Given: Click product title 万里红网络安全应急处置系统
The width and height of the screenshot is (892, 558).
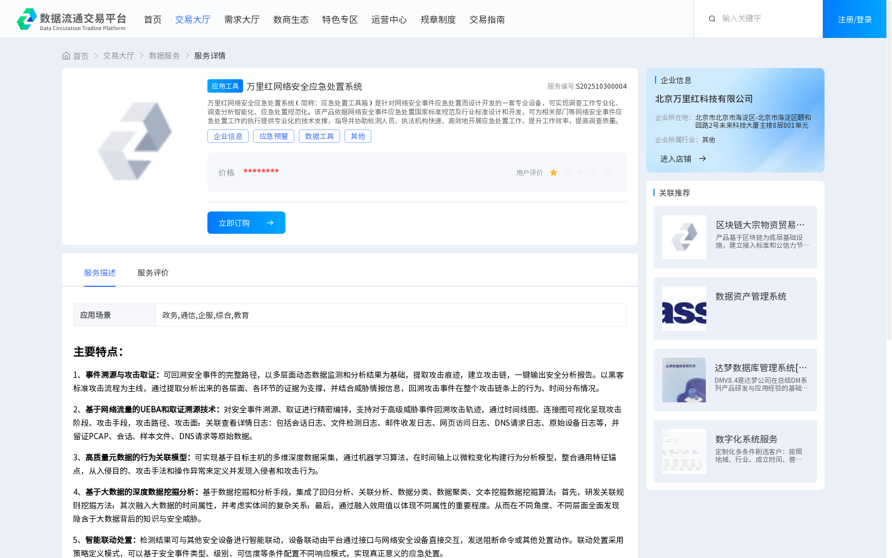Looking at the screenshot, I should click(x=304, y=86).
